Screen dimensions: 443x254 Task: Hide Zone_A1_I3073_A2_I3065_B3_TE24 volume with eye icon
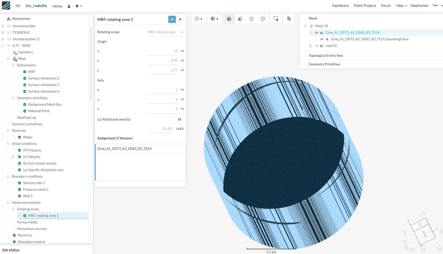tap(317, 33)
